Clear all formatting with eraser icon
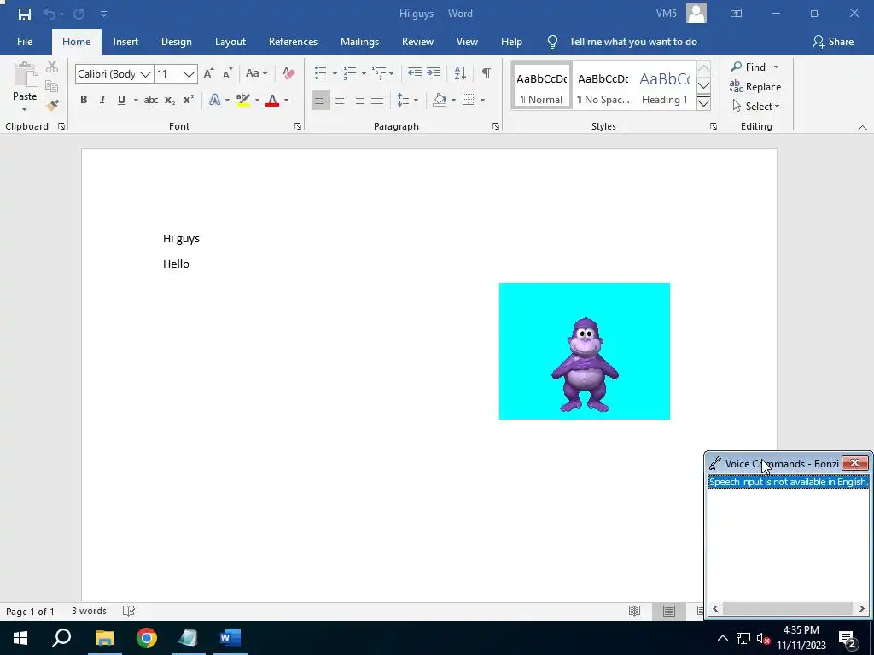Image resolution: width=874 pixels, height=655 pixels. (x=288, y=73)
